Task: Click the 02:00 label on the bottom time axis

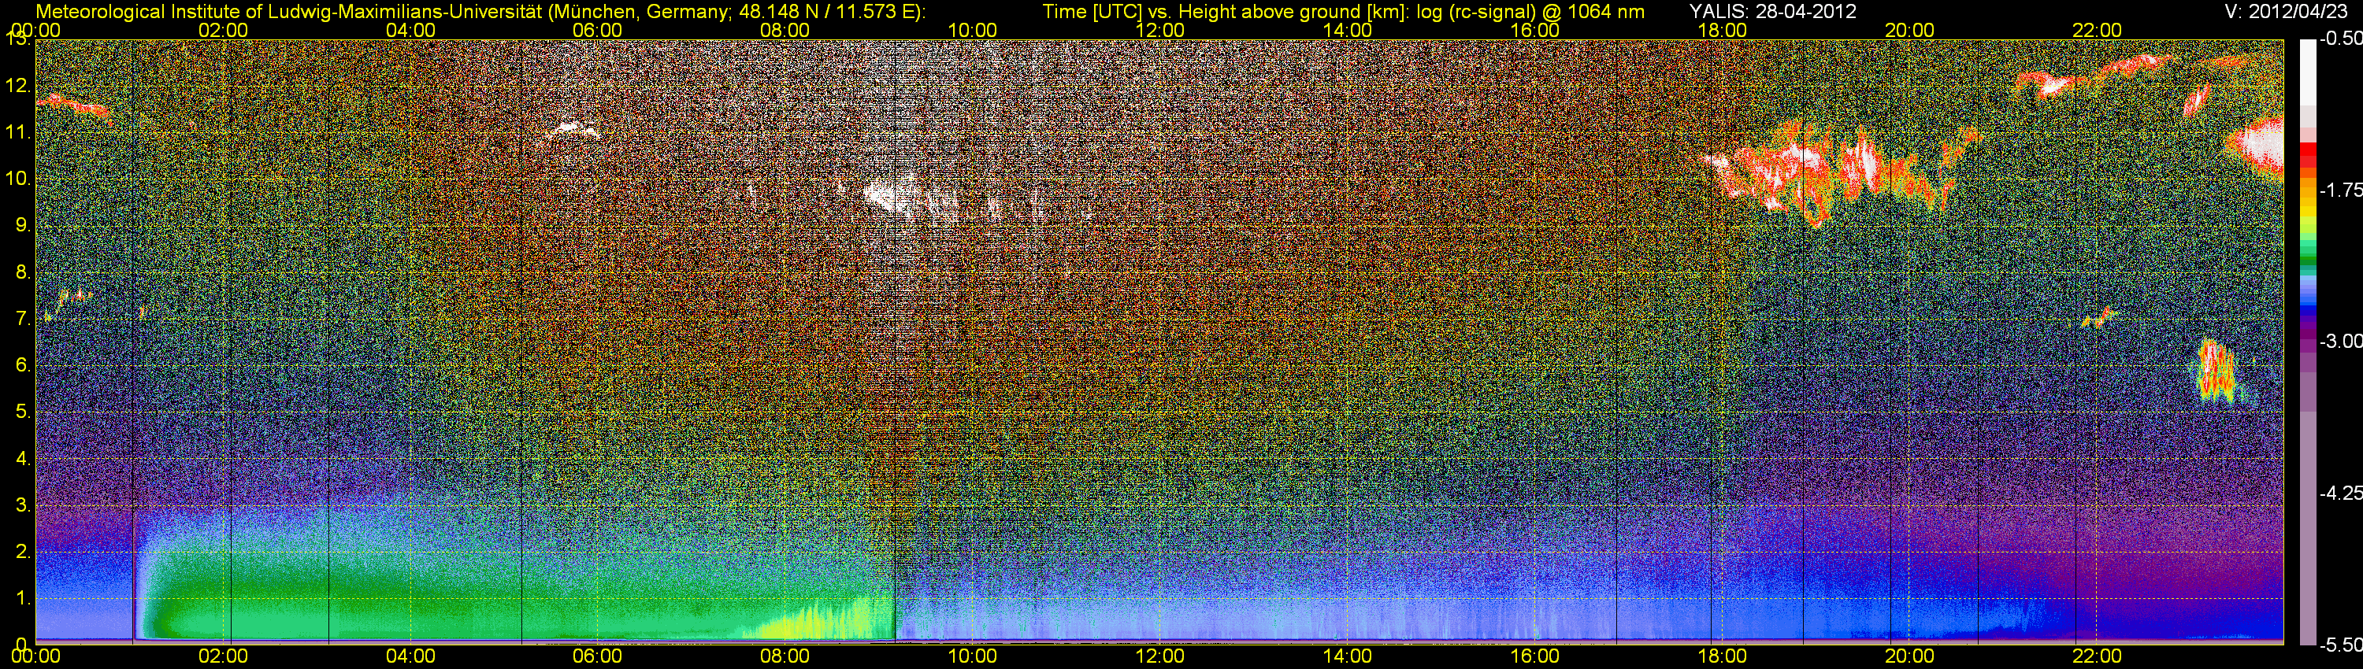Action: tap(223, 656)
